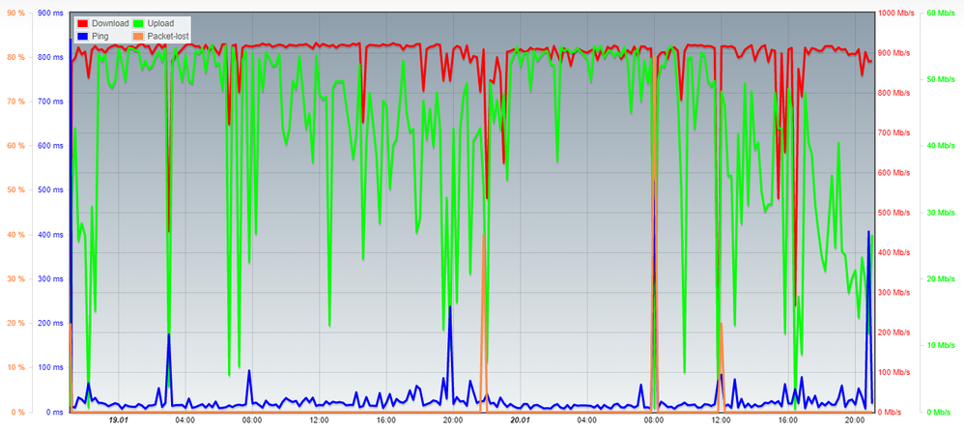Screen dimensions: 964x432
Task: Click the 10 % packet loss axis label
Action: (x=15, y=367)
